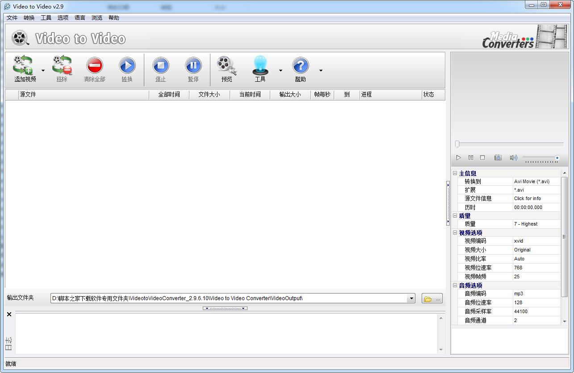Collapse the 音频选项 section
The width and height of the screenshot is (574, 373).
click(455, 285)
